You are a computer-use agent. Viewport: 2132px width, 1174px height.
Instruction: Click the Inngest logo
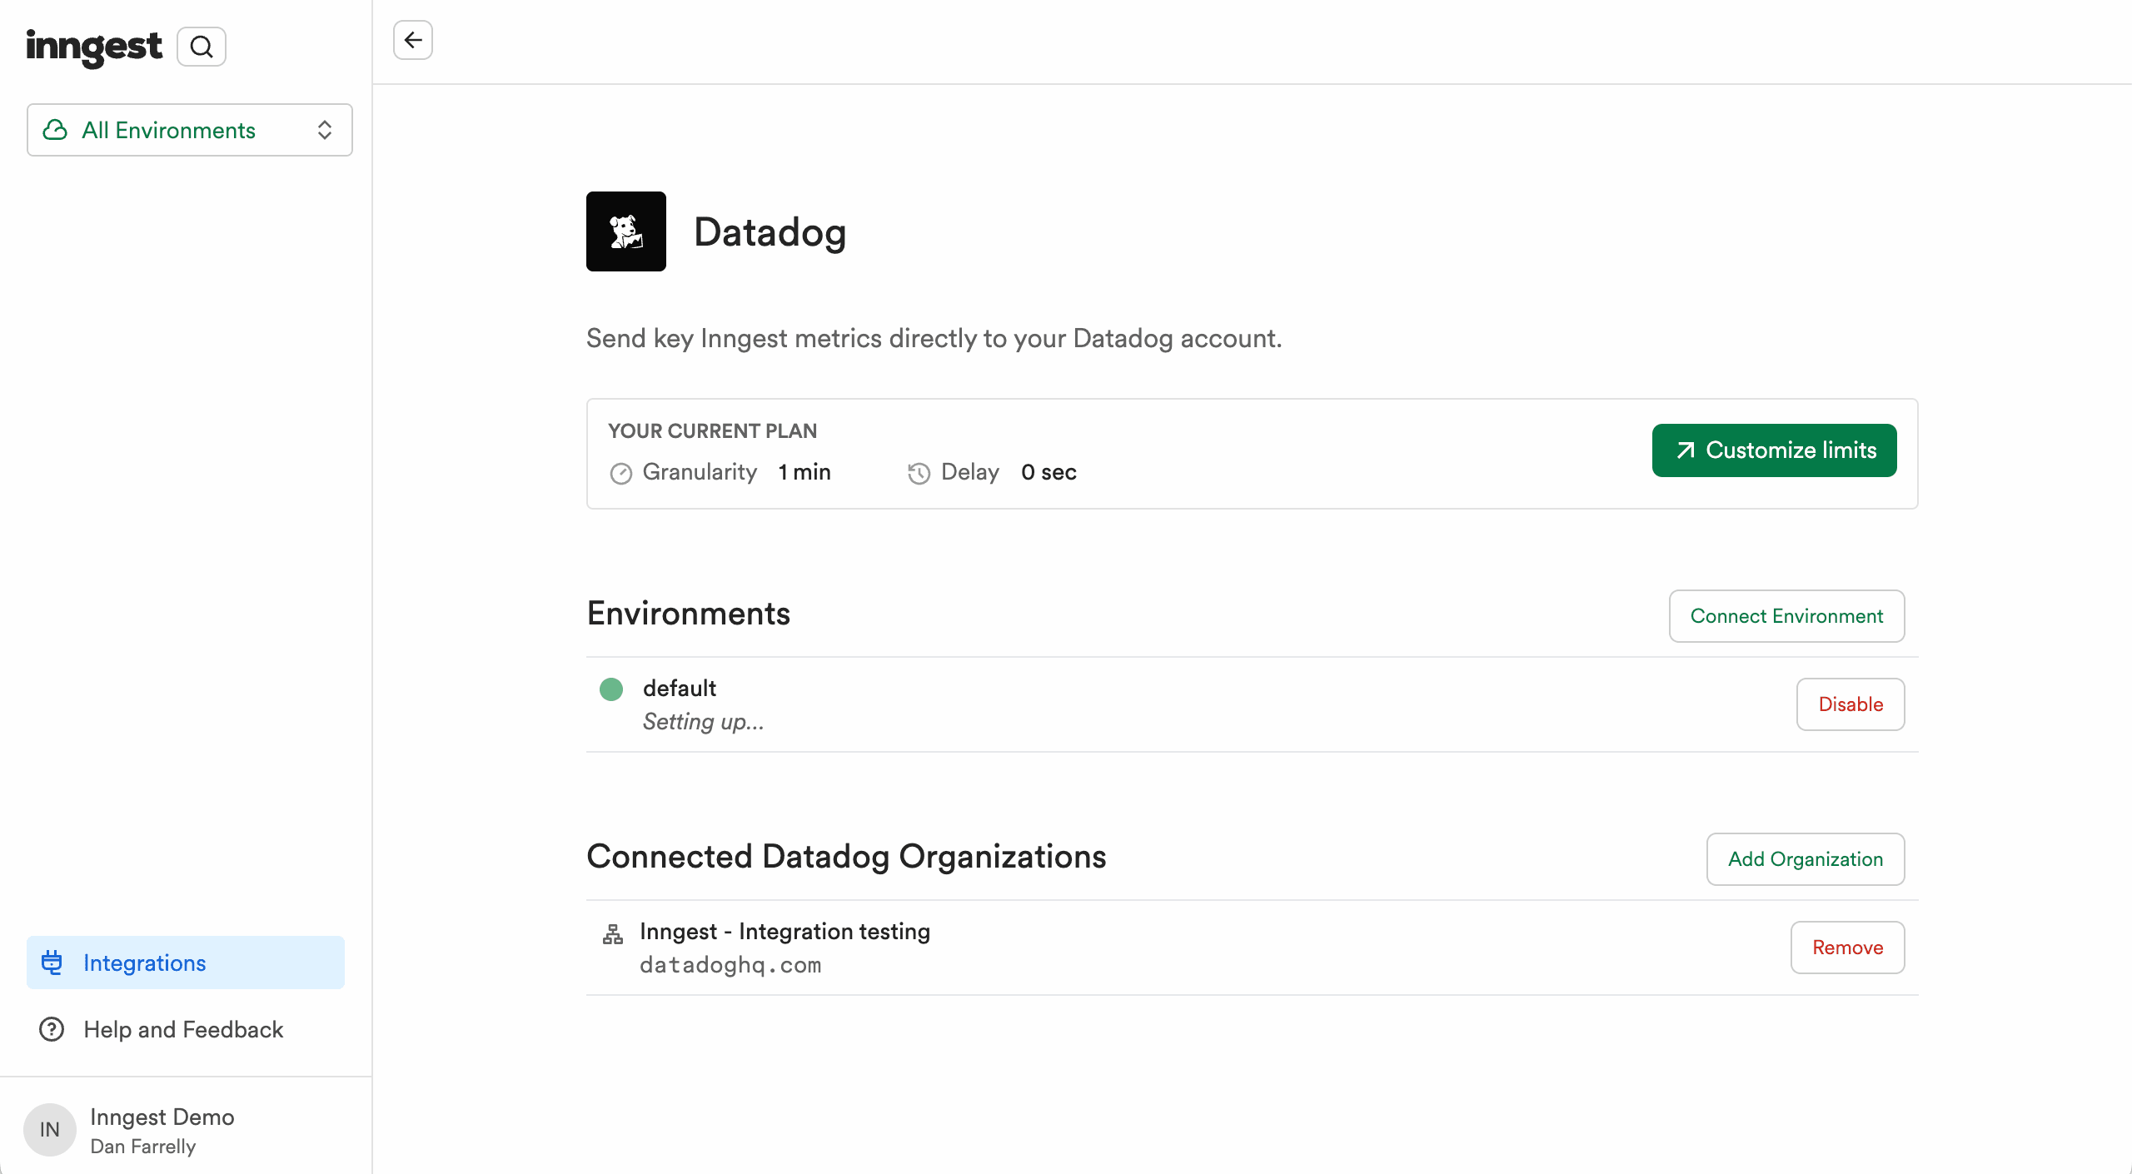[94, 47]
